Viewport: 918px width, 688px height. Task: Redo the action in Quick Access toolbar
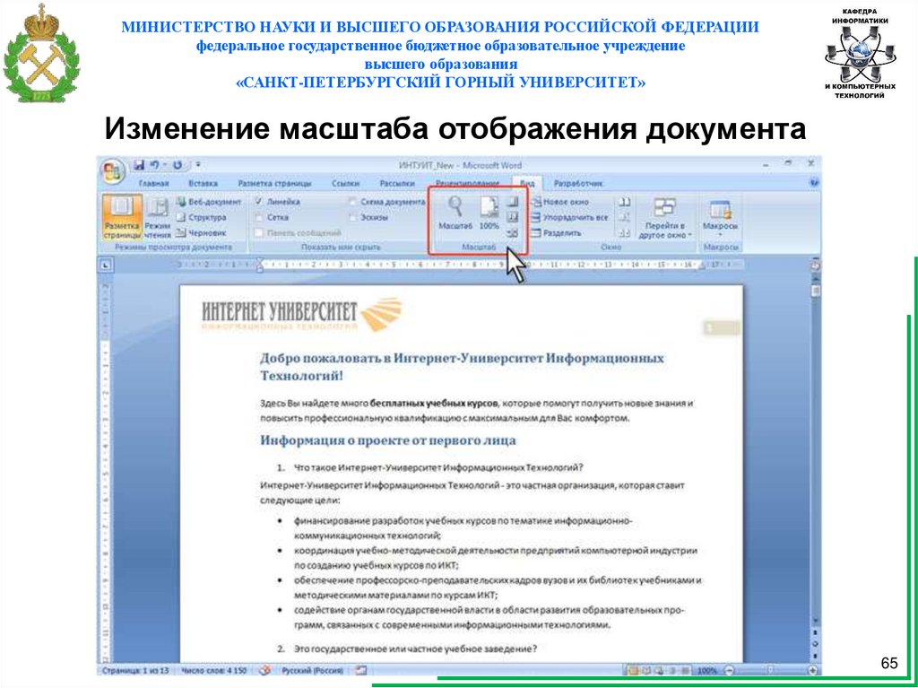[x=178, y=165]
